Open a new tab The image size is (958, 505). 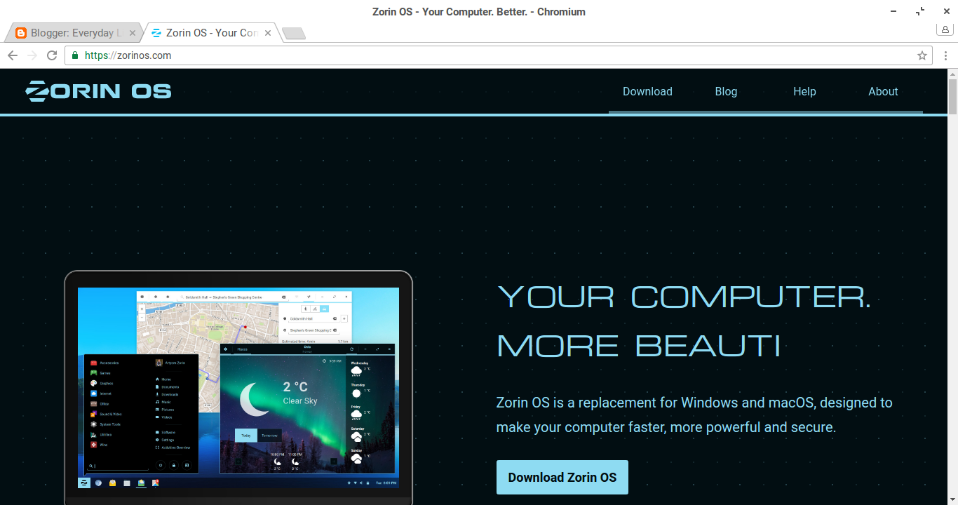click(x=294, y=33)
